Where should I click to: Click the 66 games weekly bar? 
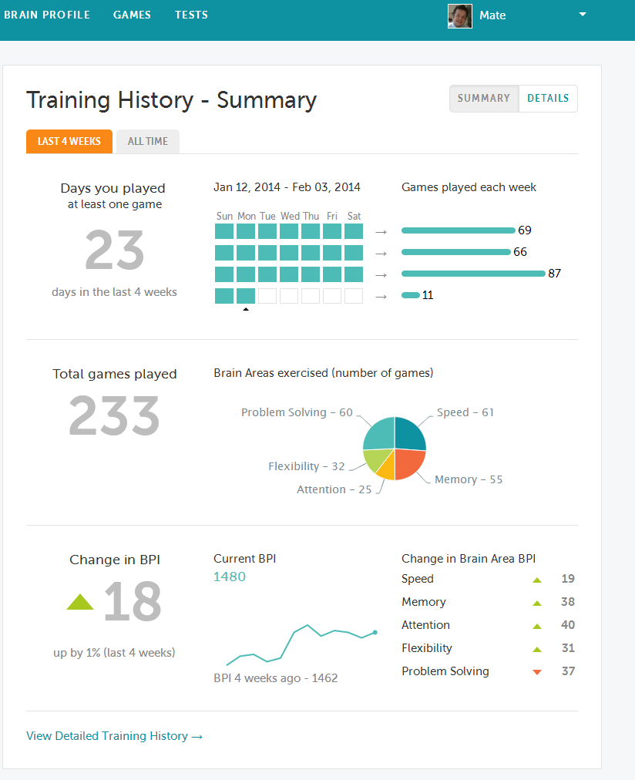tap(455, 252)
